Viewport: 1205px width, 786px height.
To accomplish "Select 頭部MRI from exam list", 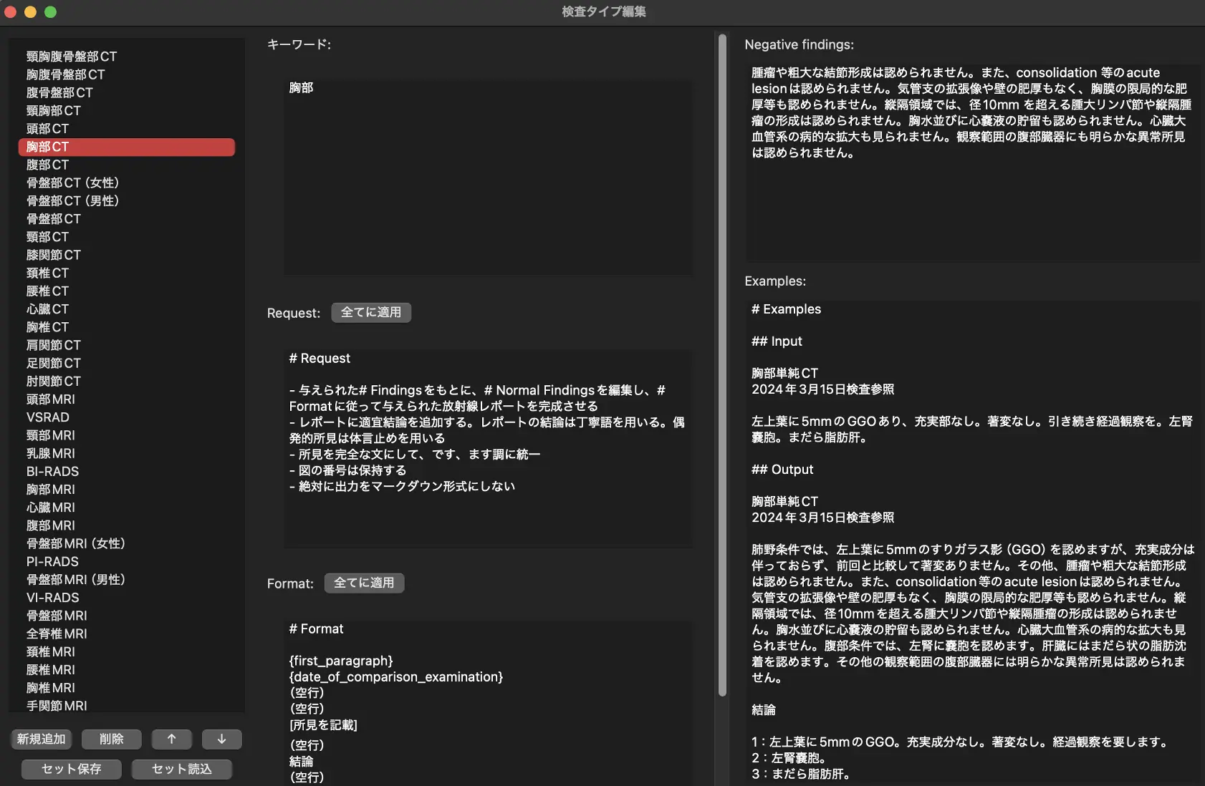I will 50,399.
